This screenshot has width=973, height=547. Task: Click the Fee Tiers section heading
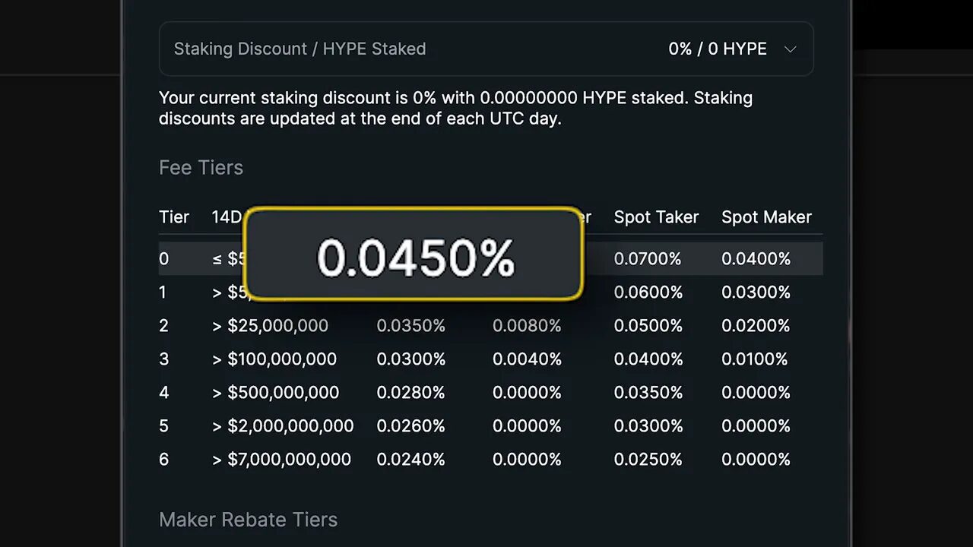coord(201,167)
